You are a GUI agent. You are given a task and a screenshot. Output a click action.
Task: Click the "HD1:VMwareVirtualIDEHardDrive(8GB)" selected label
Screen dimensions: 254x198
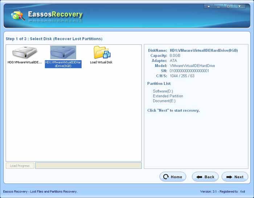(x=63, y=64)
